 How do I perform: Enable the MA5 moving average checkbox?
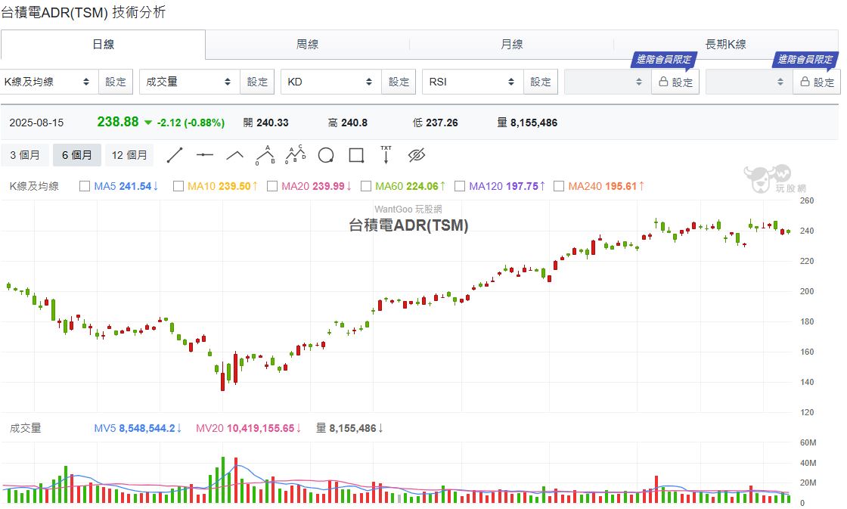[85, 186]
